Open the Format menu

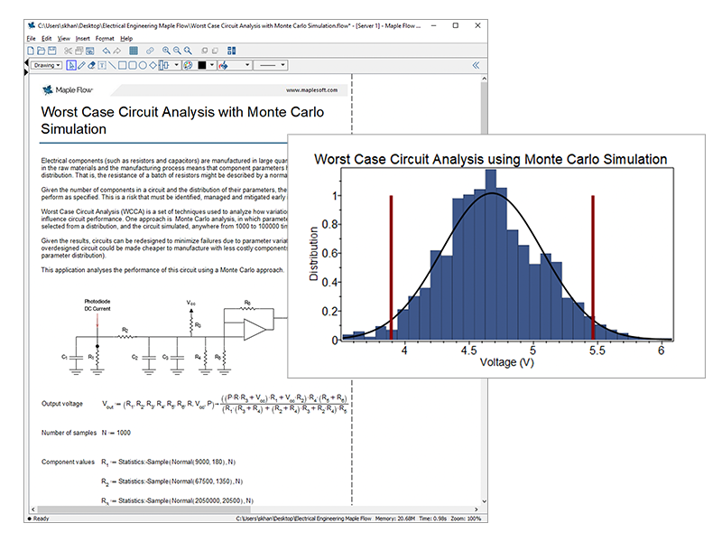(105, 39)
